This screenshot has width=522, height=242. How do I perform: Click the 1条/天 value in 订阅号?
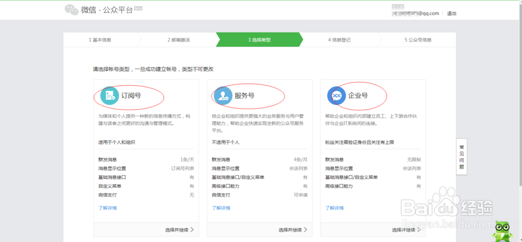(187, 160)
